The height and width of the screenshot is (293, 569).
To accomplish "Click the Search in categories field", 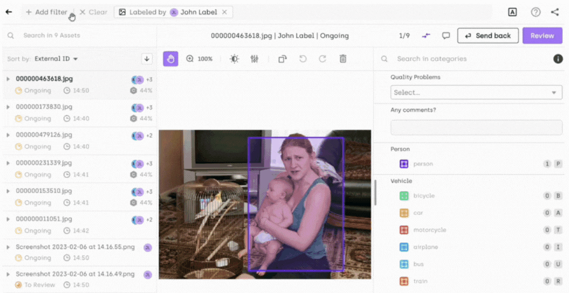I will [464, 59].
